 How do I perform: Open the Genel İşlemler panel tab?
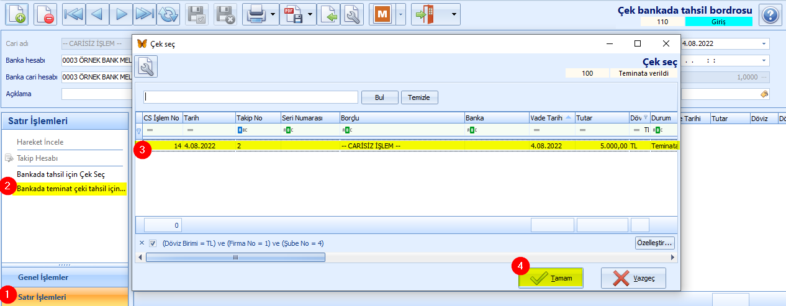[x=65, y=277]
